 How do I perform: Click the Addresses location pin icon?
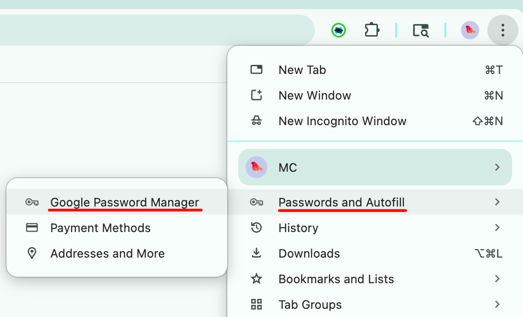31,253
